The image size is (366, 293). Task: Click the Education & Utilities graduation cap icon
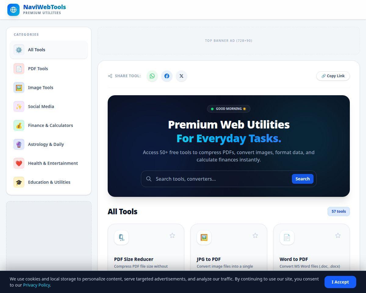point(19,182)
